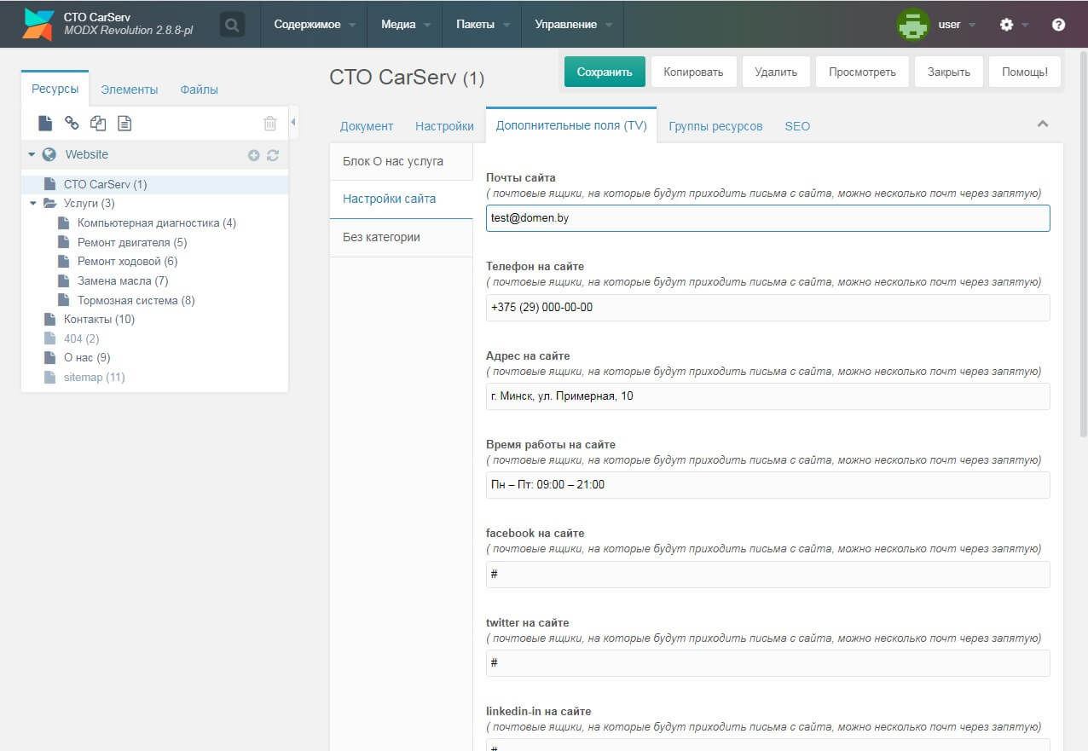Click the plus icon beside Website
1088x751 pixels.
point(253,155)
